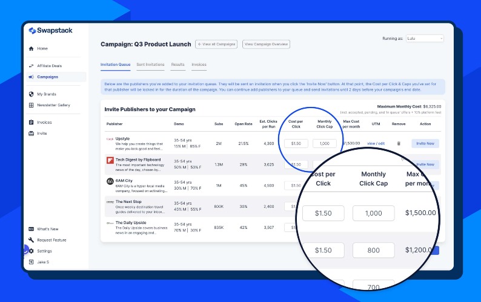
Task: Click The Next Stop publisher name
Action: click(128, 202)
